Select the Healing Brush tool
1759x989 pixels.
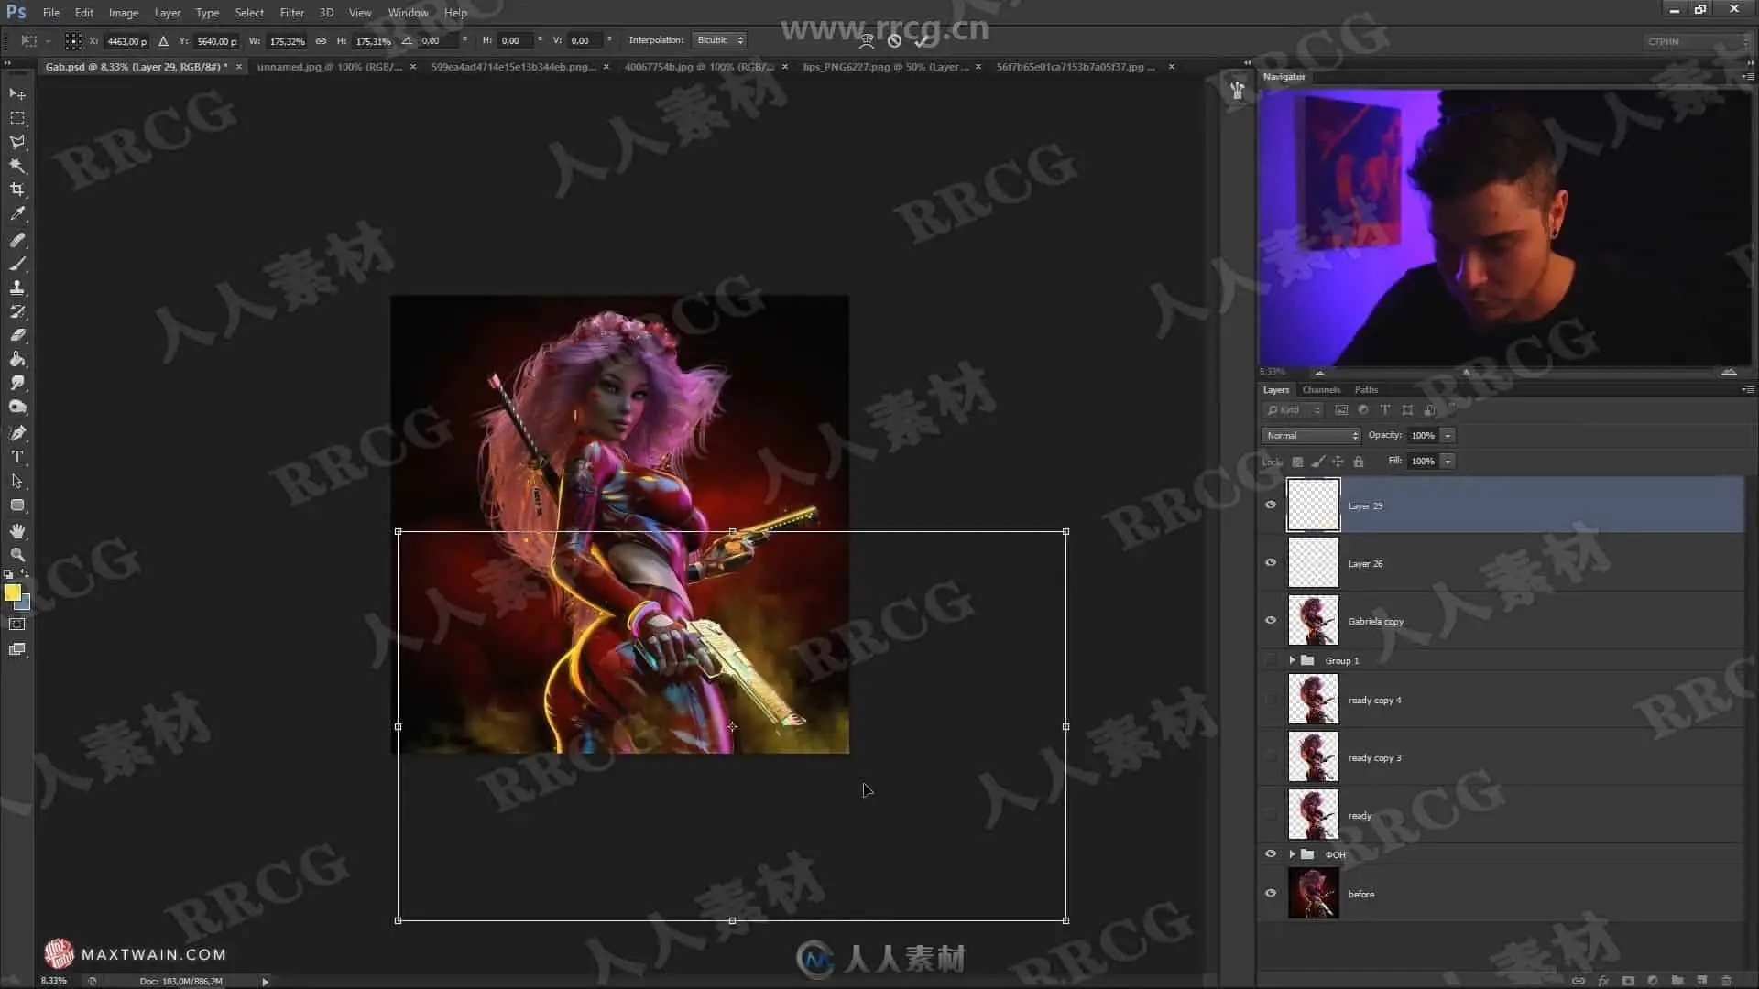click(17, 240)
